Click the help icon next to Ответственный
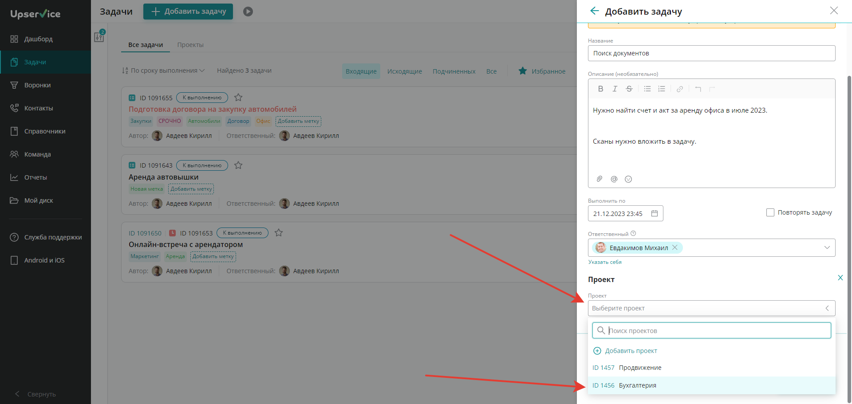Screen dimensions: 852x404 (x=633, y=233)
